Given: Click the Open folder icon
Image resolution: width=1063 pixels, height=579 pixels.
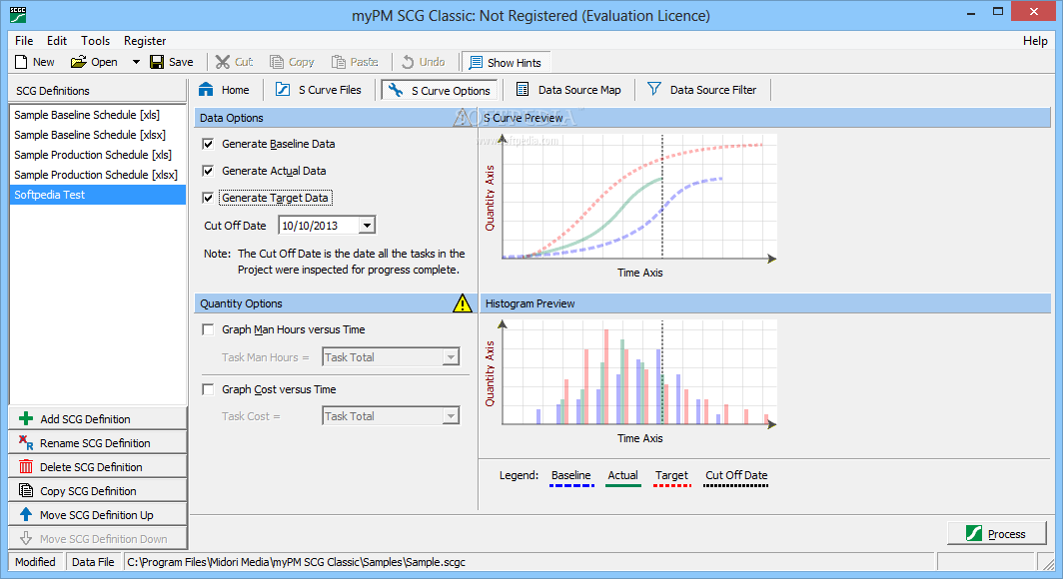Looking at the screenshot, I should [79, 62].
